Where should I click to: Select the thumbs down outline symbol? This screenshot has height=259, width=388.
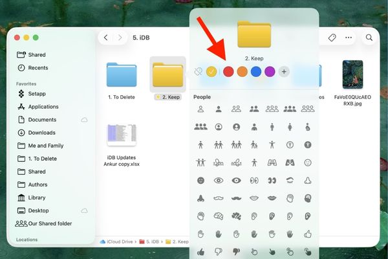tap(219, 252)
